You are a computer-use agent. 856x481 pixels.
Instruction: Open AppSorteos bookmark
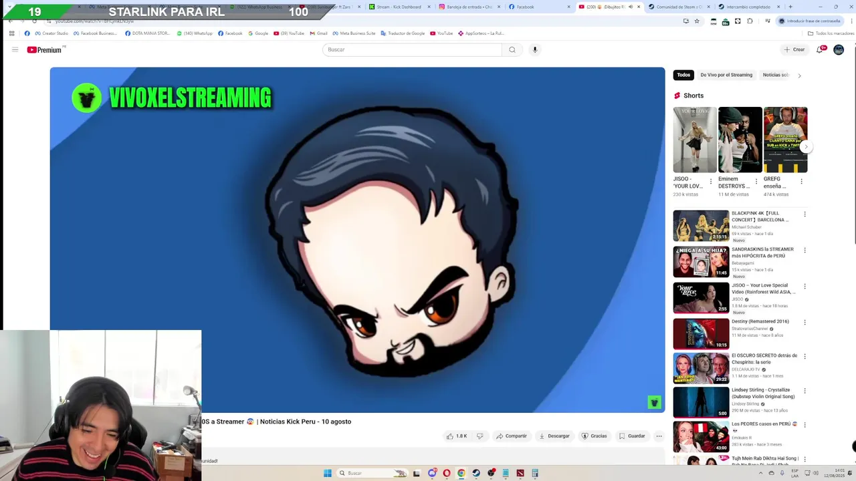point(481,33)
